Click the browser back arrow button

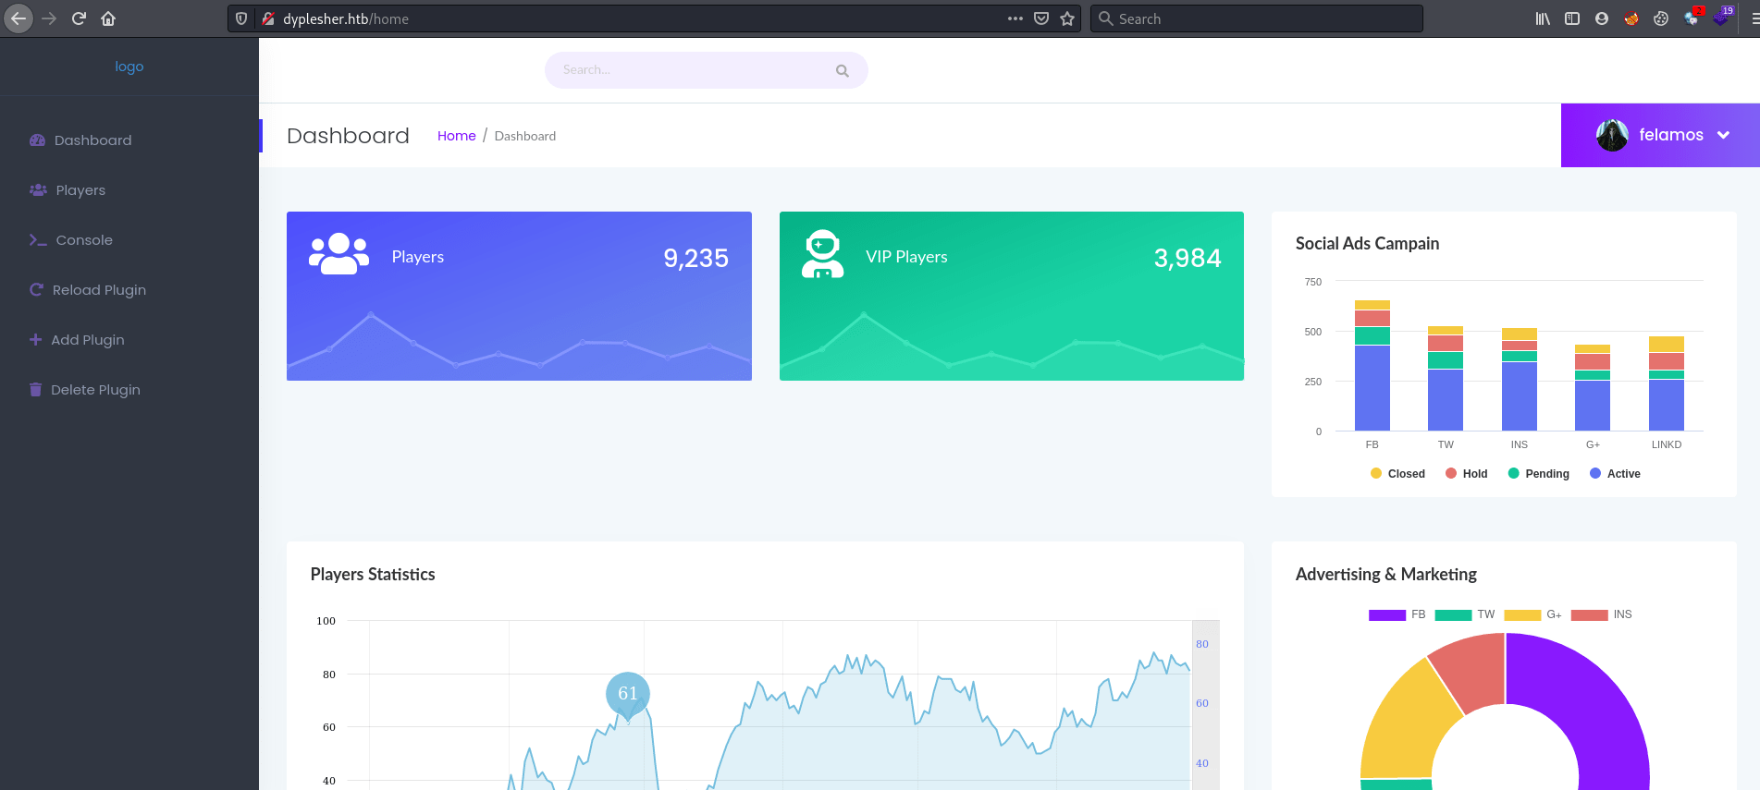18,18
